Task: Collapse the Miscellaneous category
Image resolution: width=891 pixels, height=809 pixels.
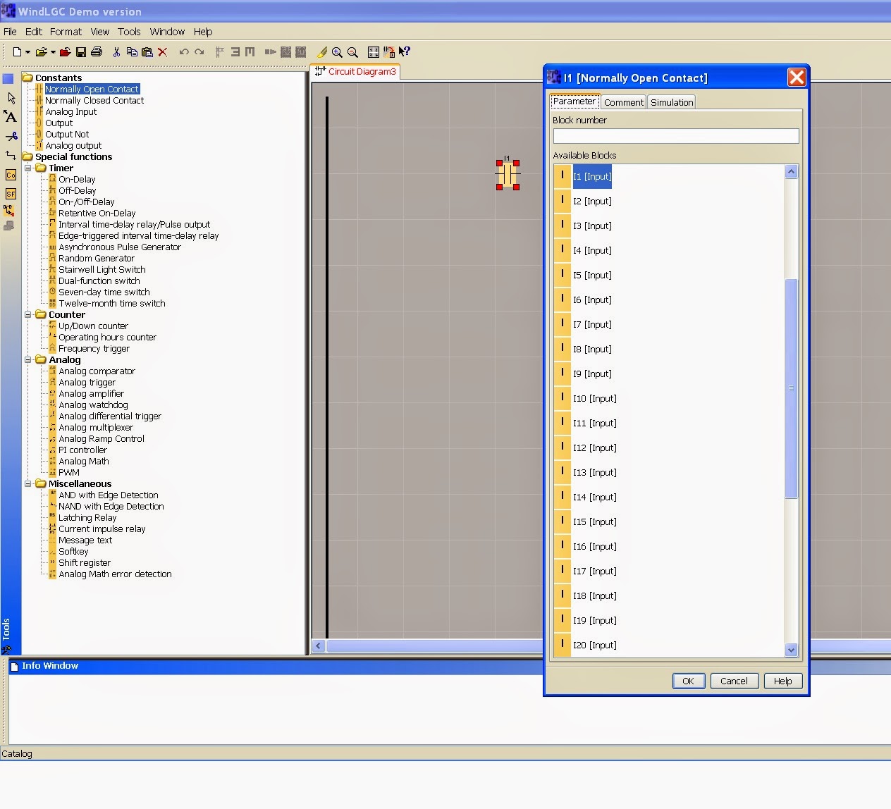Action: [29, 483]
